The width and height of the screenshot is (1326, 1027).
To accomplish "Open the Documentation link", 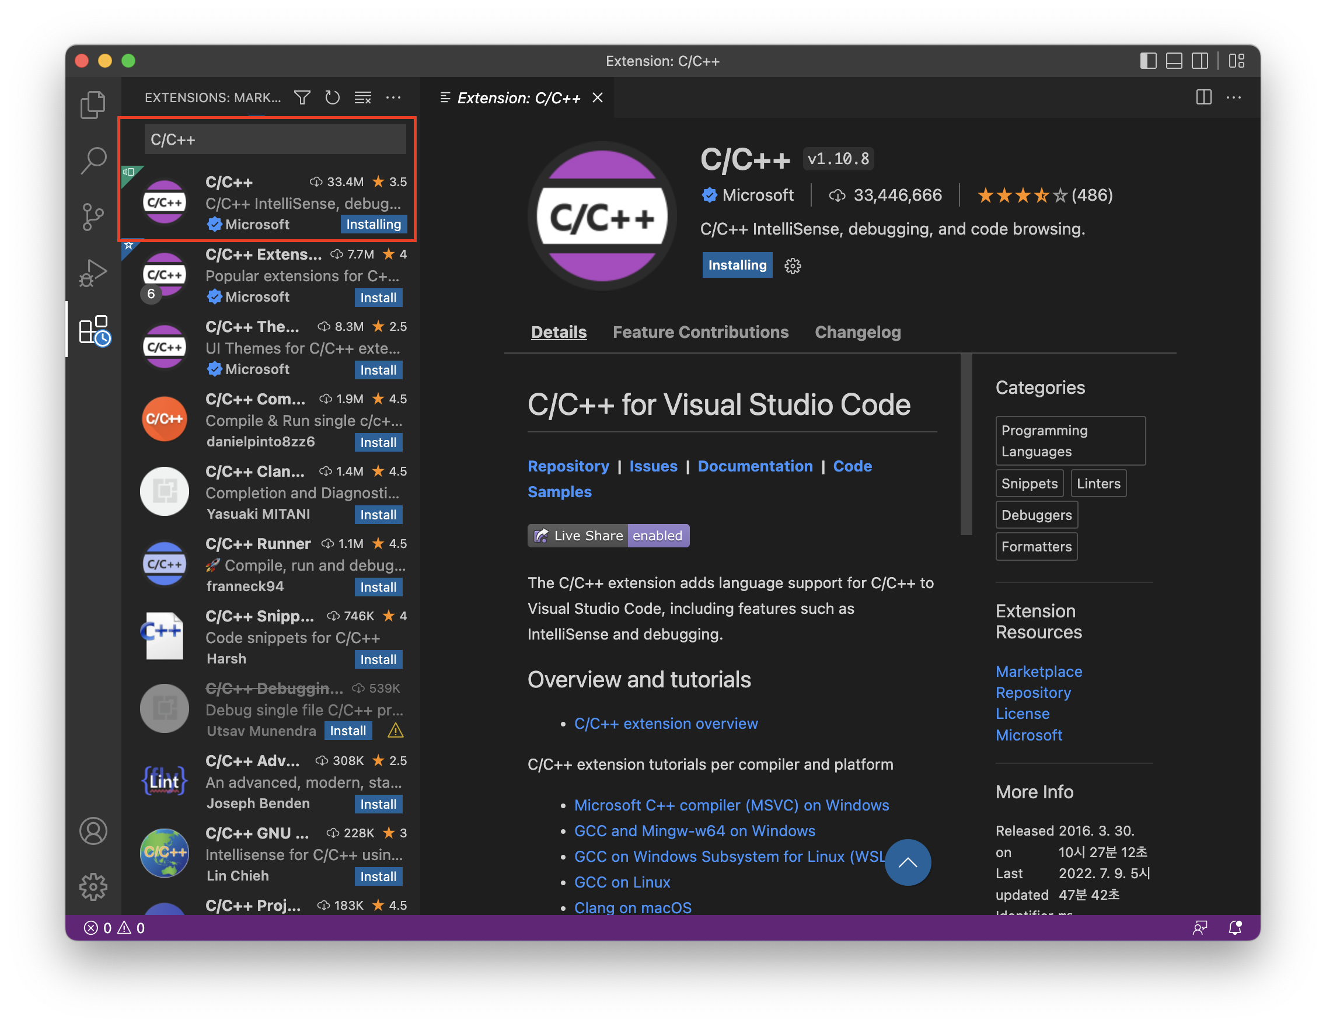I will click(755, 466).
